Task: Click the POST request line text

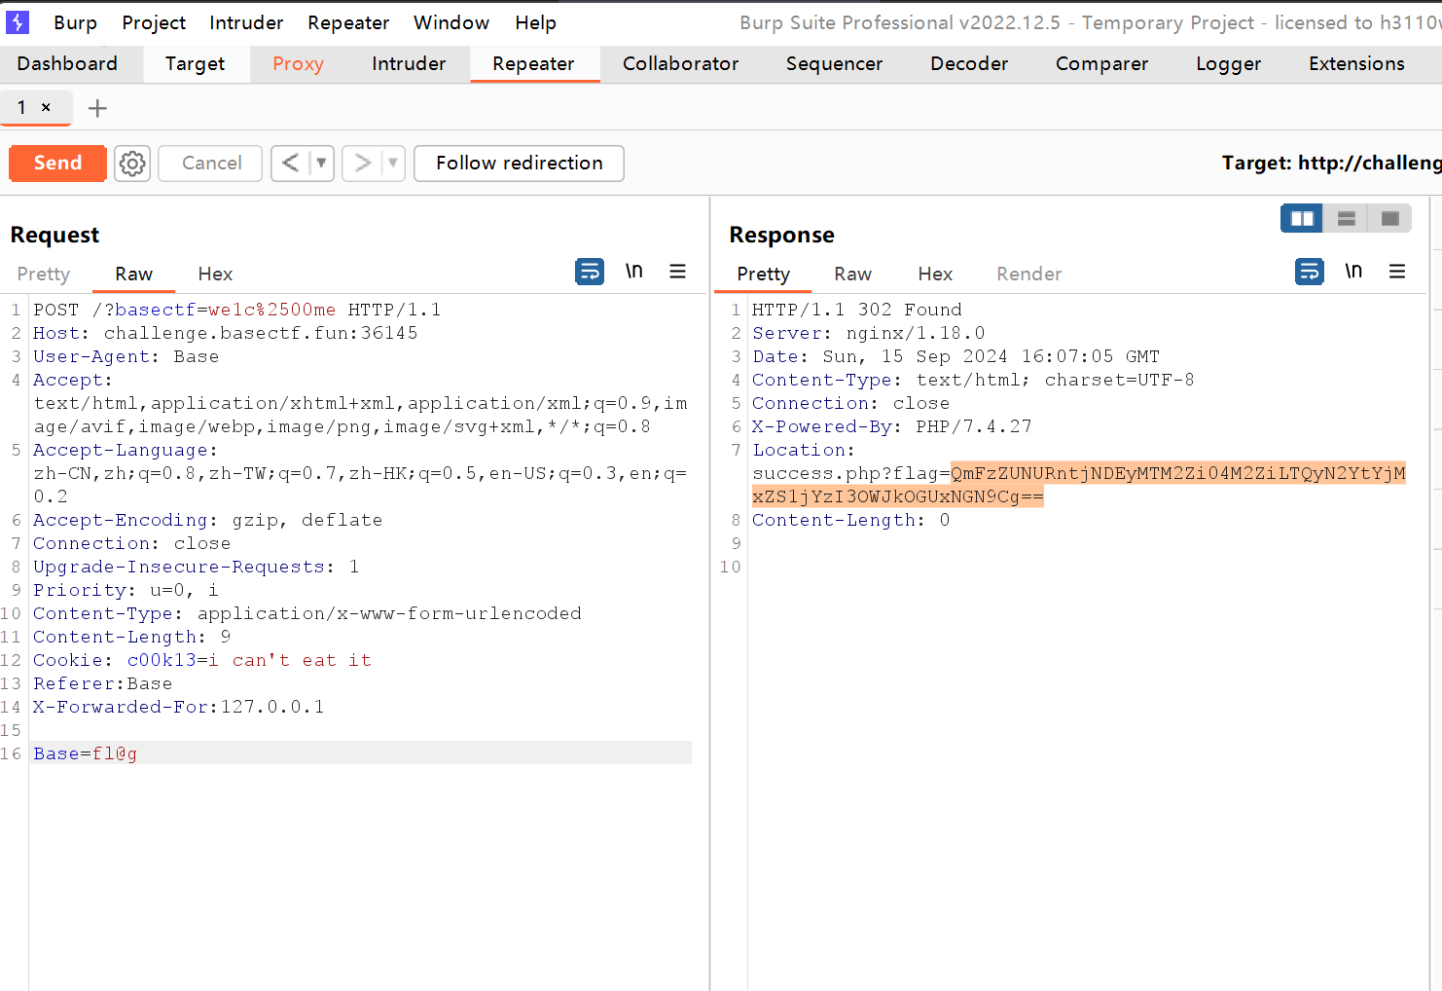Action: pyautogui.click(x=237, y=310)
